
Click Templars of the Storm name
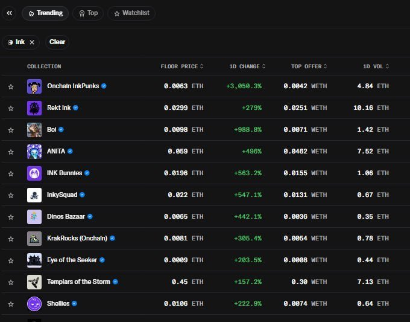78,282
